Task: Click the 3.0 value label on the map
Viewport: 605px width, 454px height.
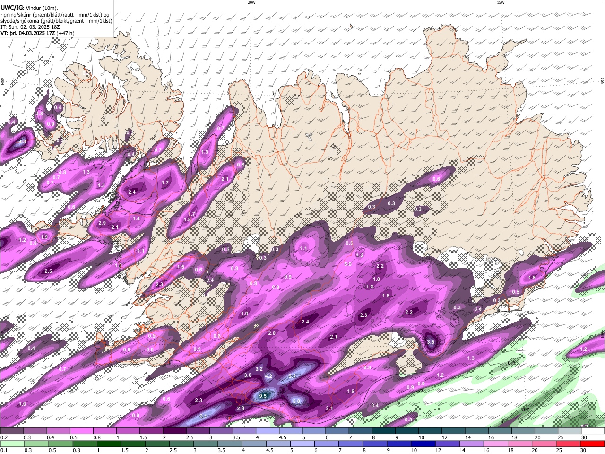Action: click(x=248, y=375)
